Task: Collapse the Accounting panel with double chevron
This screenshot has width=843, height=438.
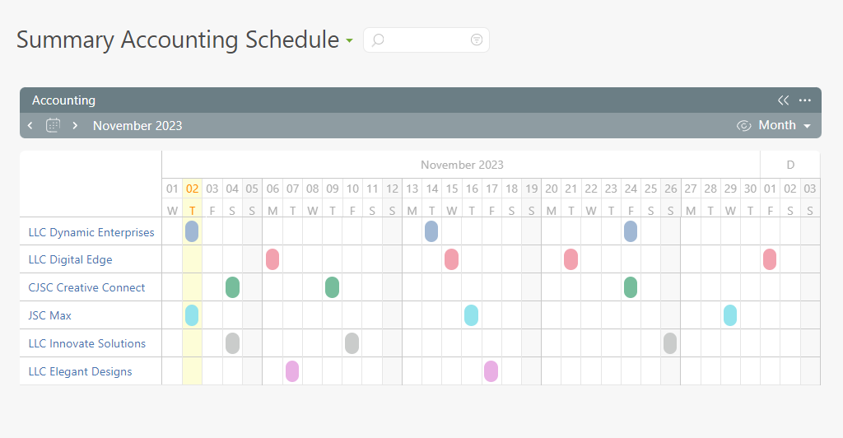Action: 784,100
